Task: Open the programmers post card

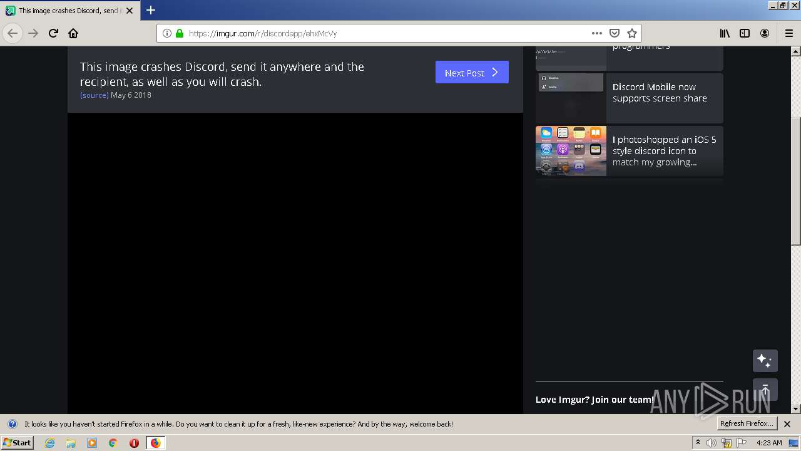Action: 630,58
